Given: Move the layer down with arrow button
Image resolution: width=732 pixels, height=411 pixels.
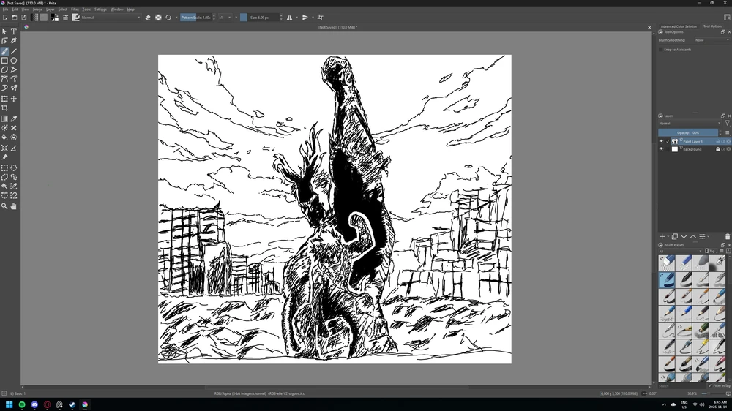Looking at the screenshot, I should (684, 237).
